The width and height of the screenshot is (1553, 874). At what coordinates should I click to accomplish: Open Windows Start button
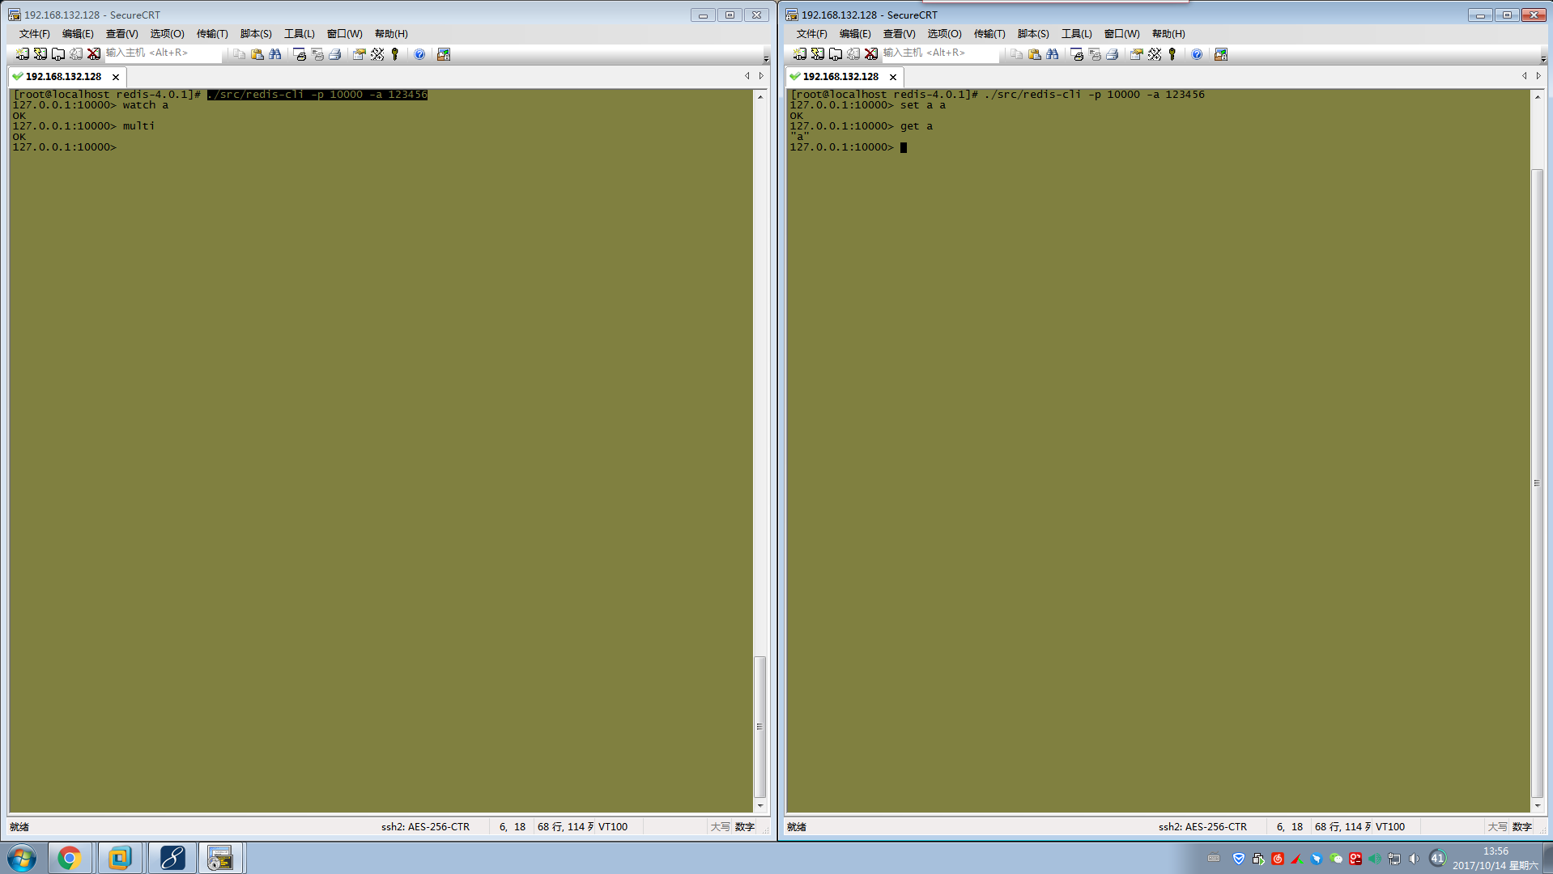point(22,858)
